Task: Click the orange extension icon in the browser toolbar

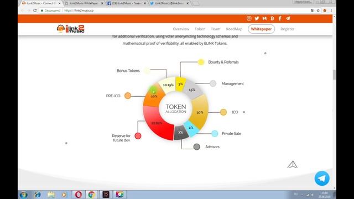Action: coord(325,11)
